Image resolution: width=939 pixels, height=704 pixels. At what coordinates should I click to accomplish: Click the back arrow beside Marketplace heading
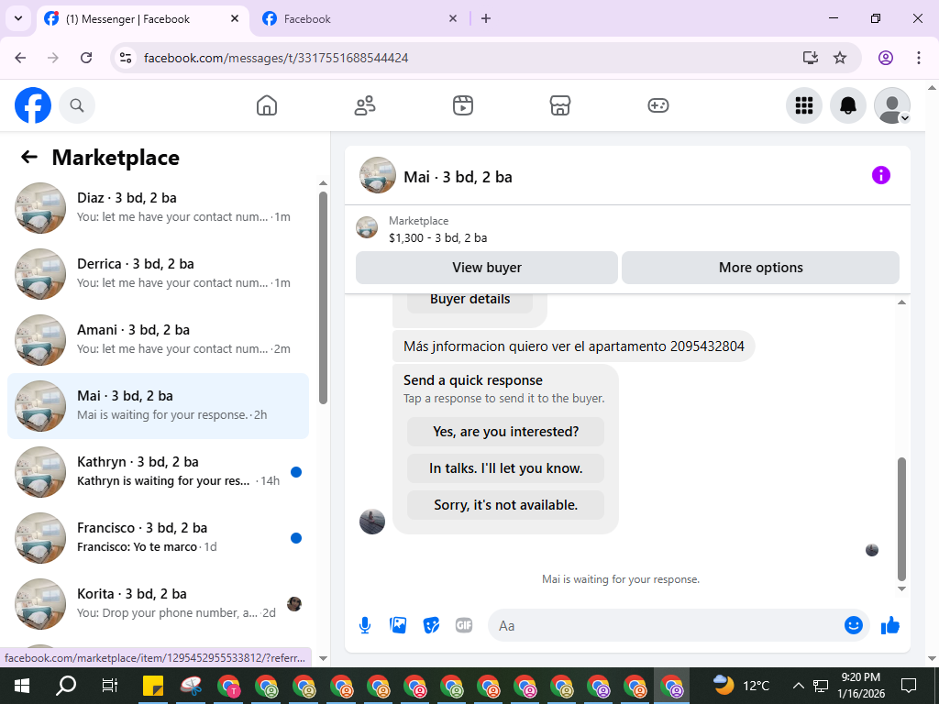(x=29, y=157)
